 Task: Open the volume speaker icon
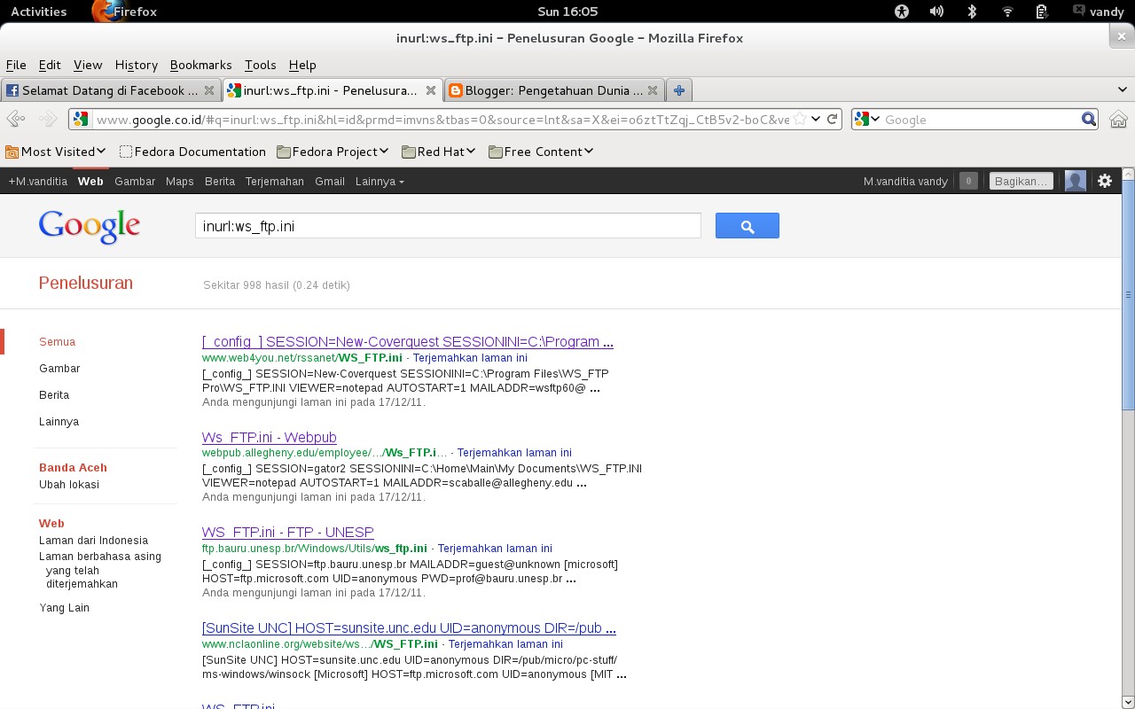936,12
